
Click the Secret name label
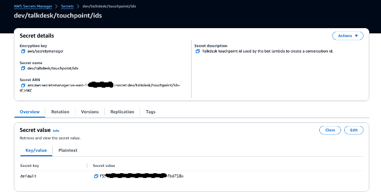click(x=31, y=63)
